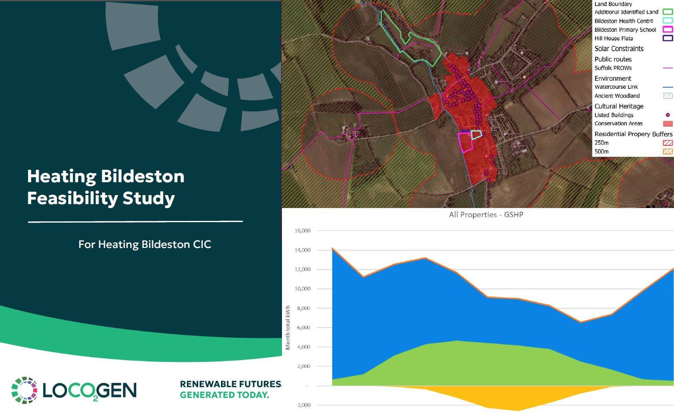Click the 'GENERATED TODAY.' tagline
Screen dimensions: 674x413
coord(224,395)
